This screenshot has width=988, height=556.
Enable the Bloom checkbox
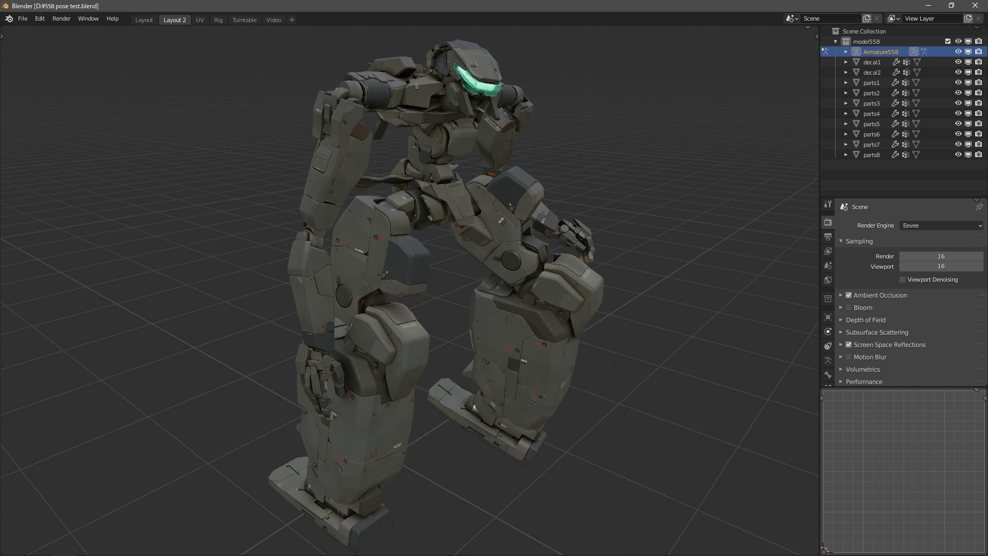849,307
